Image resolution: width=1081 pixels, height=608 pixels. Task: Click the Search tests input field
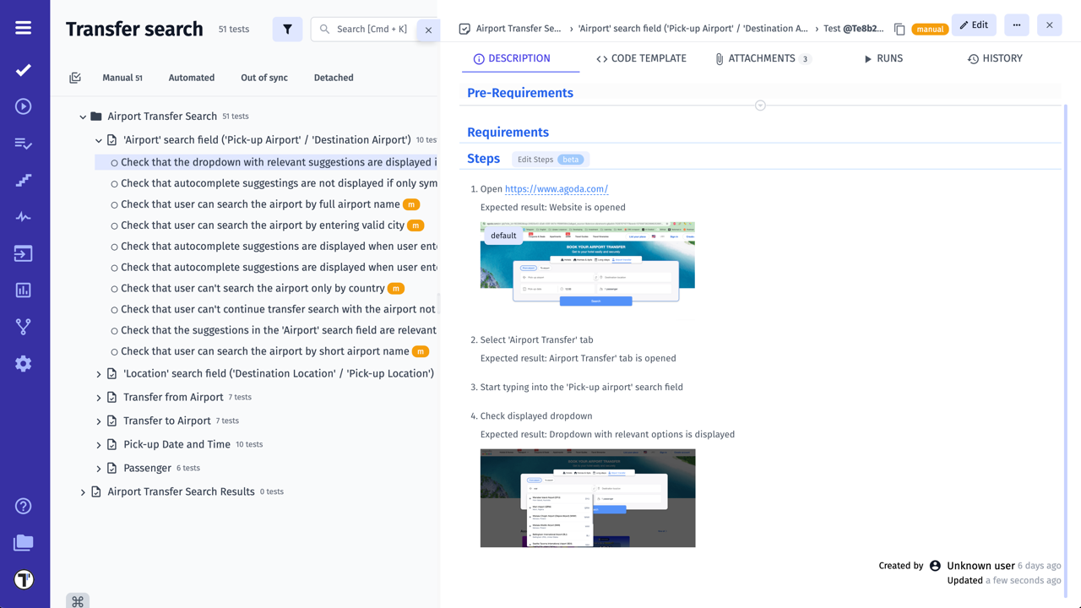click(372, 30)
